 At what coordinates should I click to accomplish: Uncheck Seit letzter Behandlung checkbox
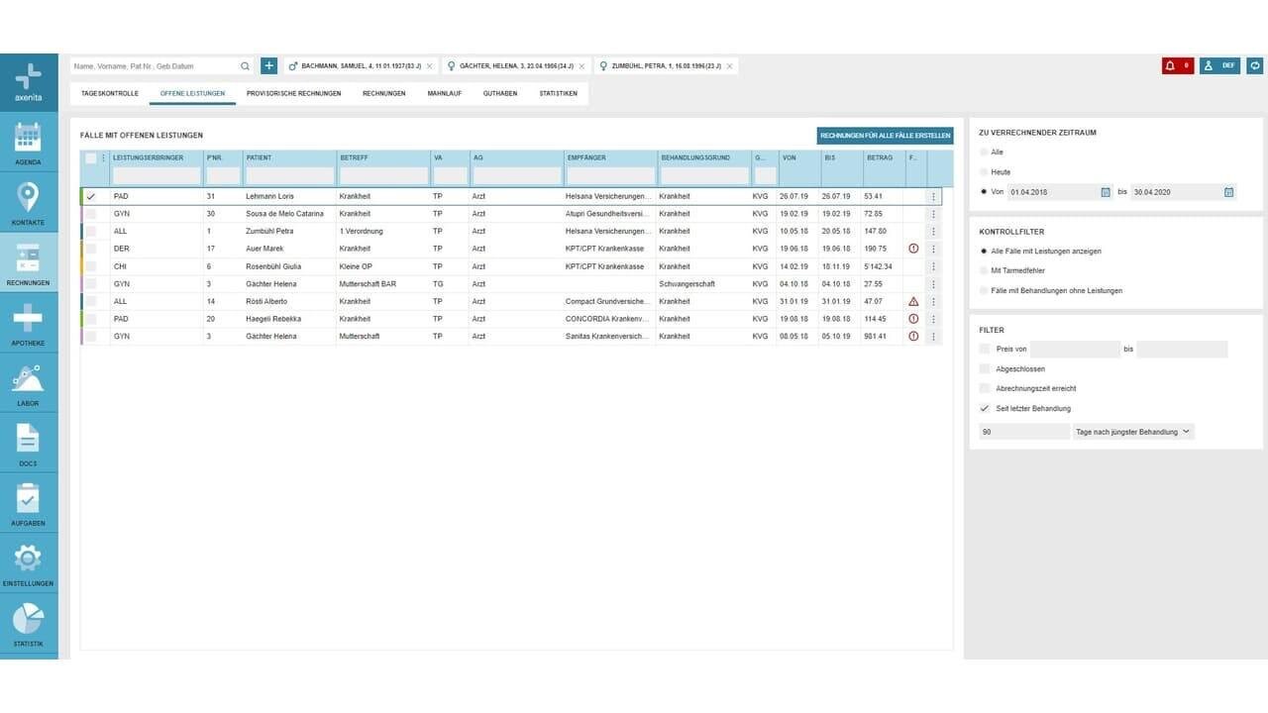point(985,408)
